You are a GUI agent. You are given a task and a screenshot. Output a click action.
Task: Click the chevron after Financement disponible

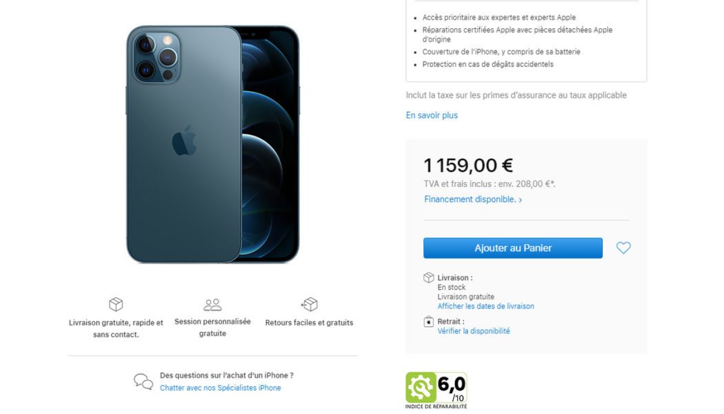point(521,200)
